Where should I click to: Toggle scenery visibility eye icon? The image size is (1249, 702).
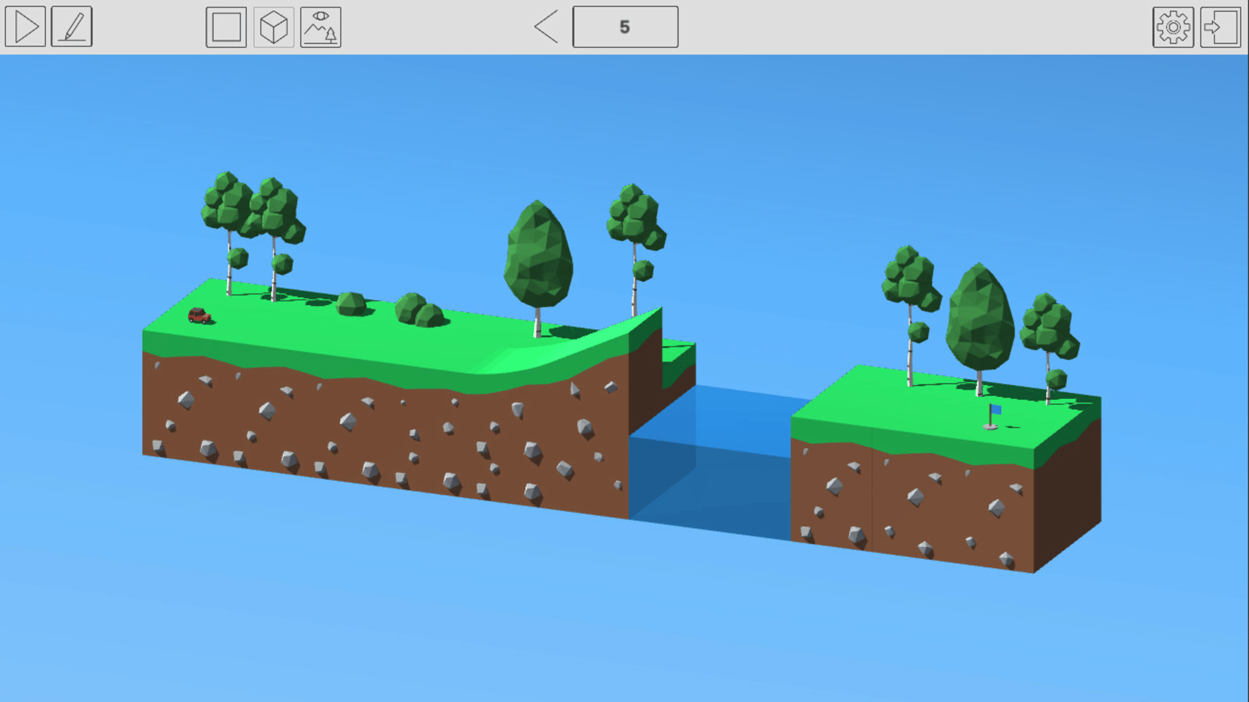(x=320, y=27)
